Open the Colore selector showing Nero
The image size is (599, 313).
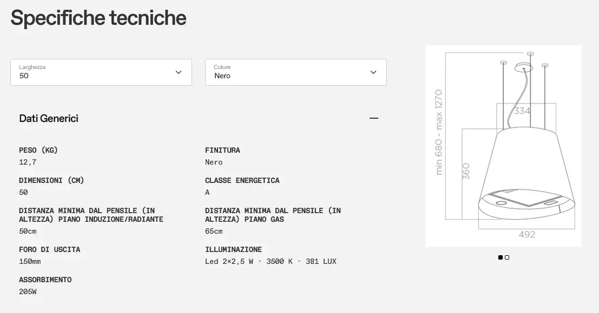[295, 72]
